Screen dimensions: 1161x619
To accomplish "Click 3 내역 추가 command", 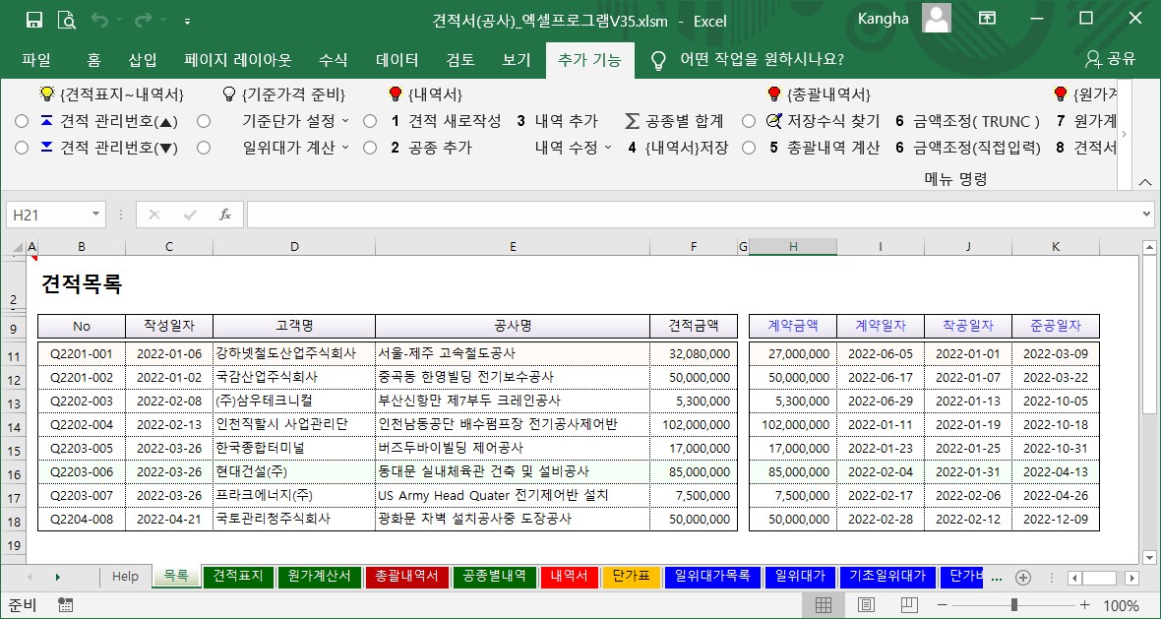I will [x=557, y=121].
